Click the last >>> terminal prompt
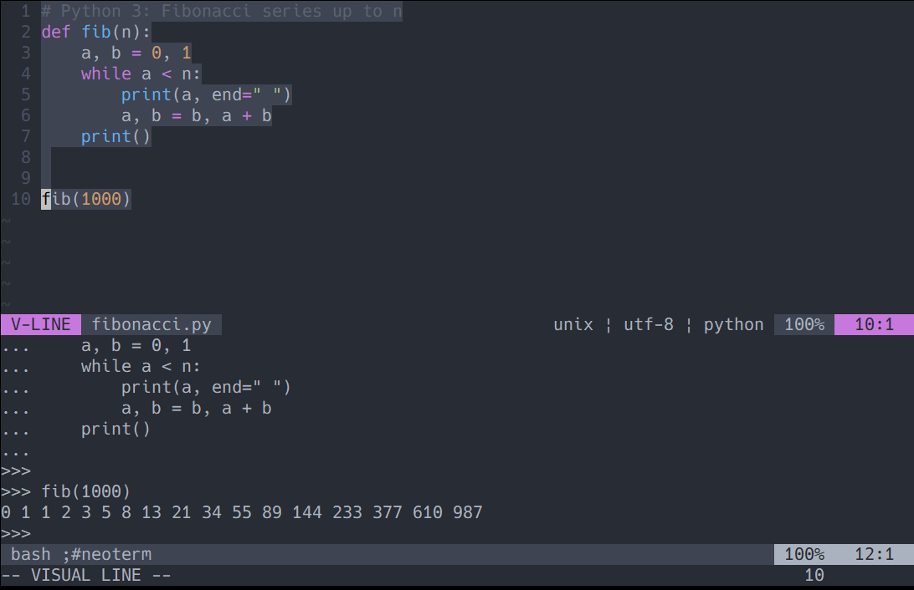This screenshot has height=590, width=914. [x=16, y=533]
